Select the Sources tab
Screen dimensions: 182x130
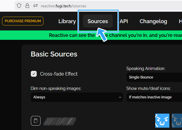98,21
